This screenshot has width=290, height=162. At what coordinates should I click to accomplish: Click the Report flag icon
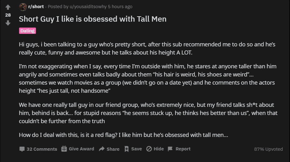tap(170, 149)
